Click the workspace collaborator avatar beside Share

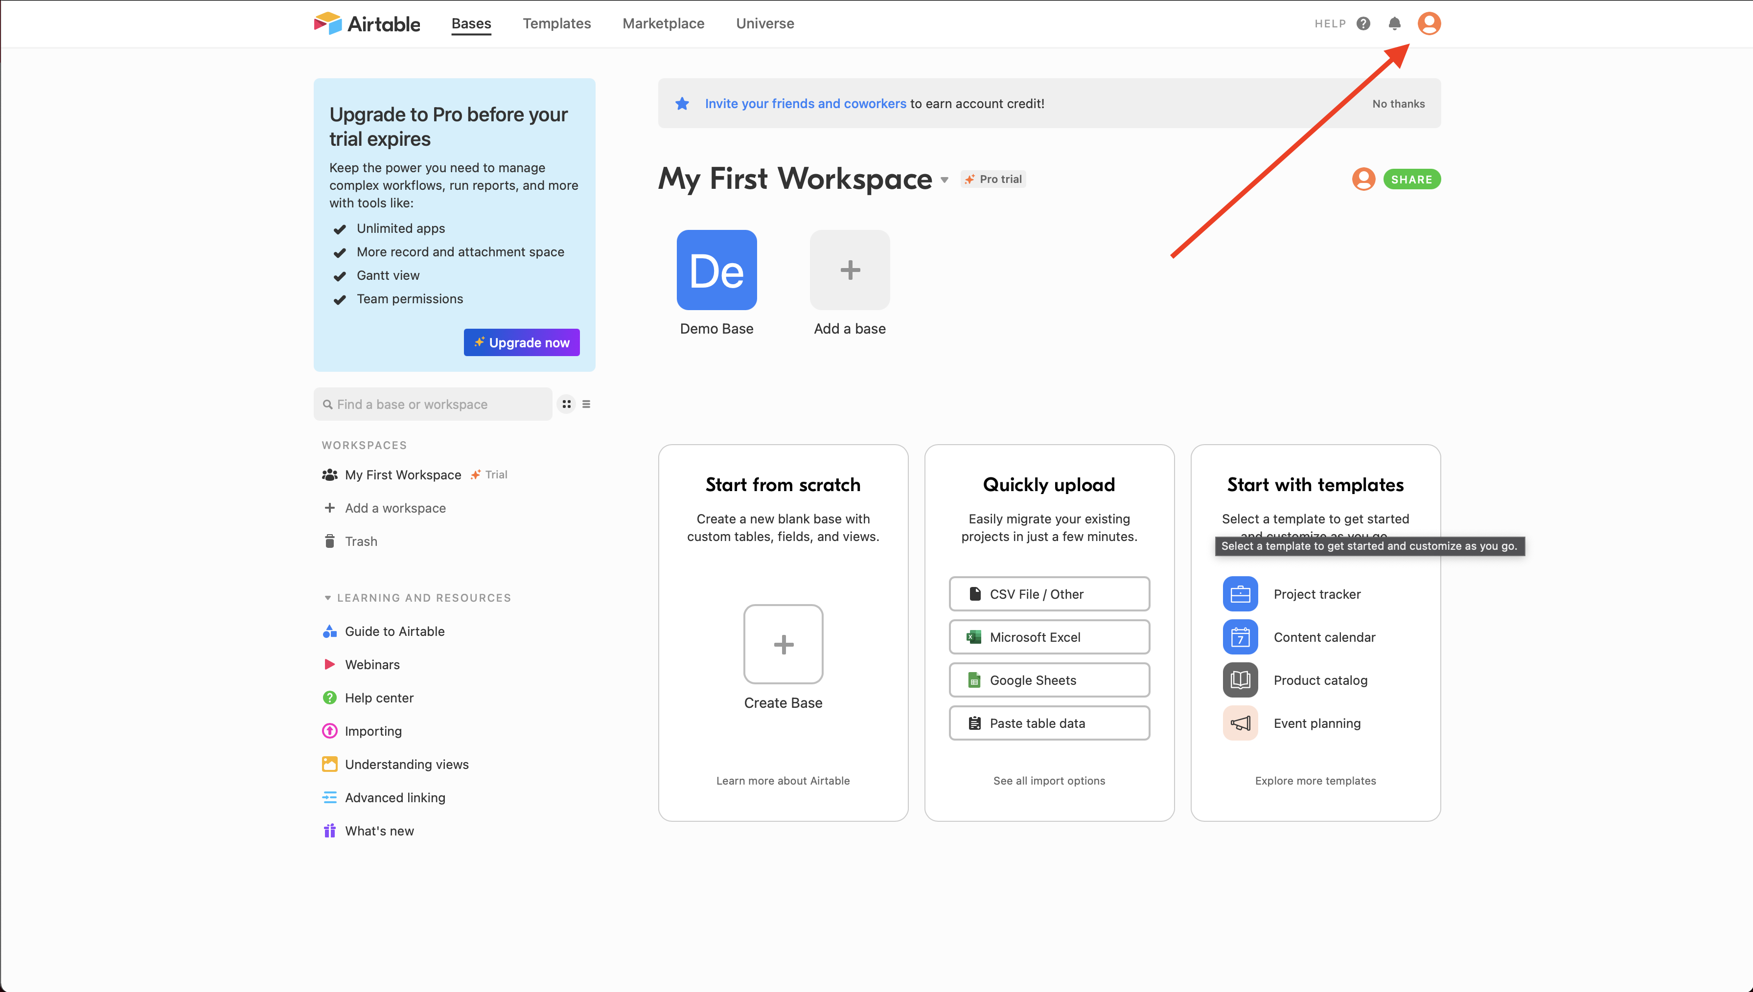[x=1363, y=179]
